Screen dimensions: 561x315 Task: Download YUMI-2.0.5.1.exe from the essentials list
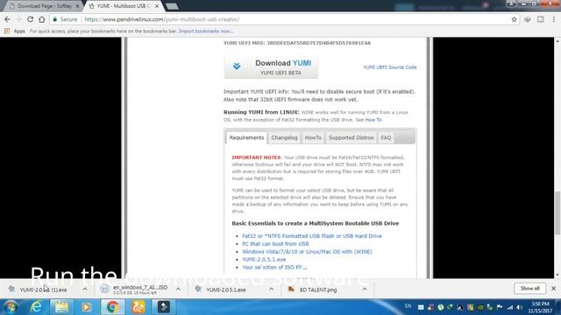tap(264, 260)
